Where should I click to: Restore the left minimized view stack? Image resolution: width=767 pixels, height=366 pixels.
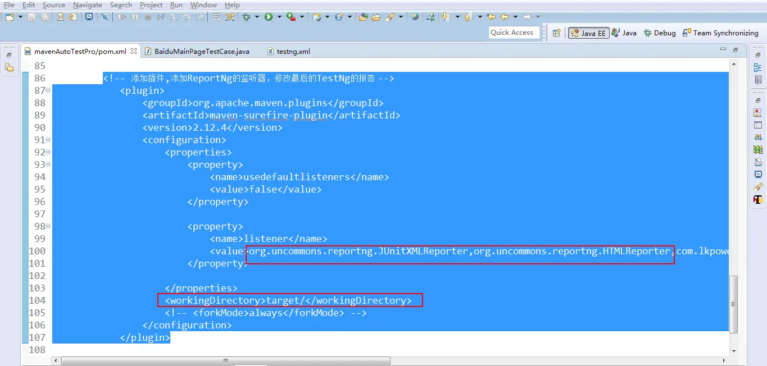click(x=9, y=55)
